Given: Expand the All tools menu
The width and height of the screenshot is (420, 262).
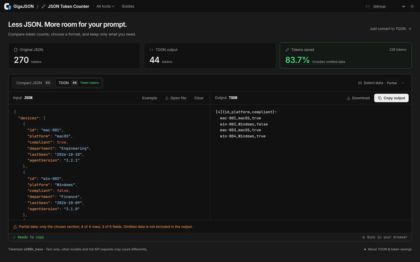Looking at the screenshot, I should (x=105, y=6).
